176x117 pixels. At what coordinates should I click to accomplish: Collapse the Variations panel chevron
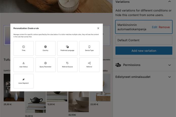169,2
